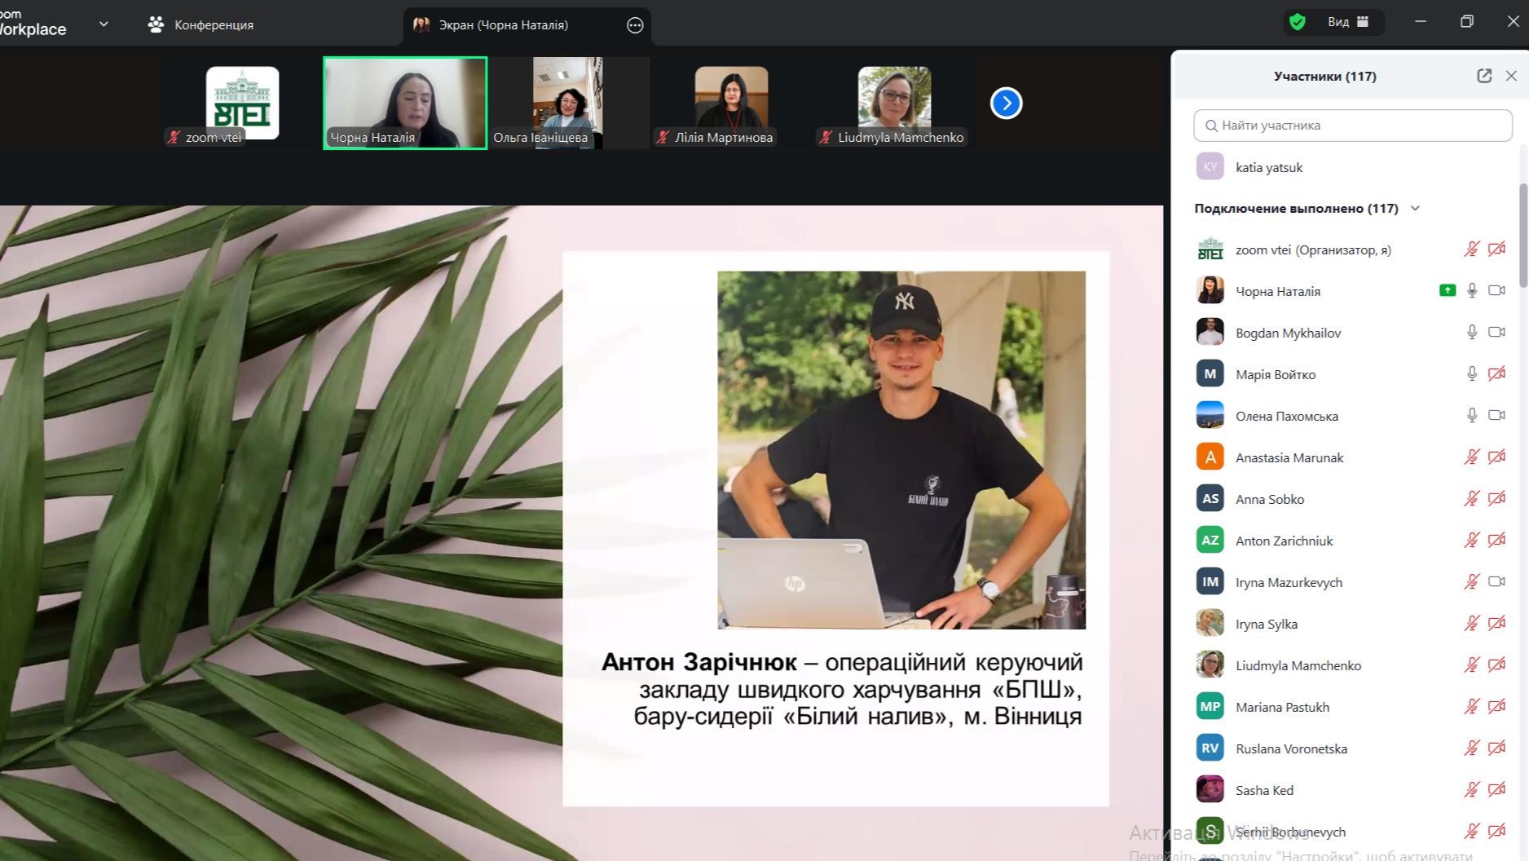Viewport: 1529px width, 861px height.
Task: Switch to the Конференция tab
Action: click(214, 25)
